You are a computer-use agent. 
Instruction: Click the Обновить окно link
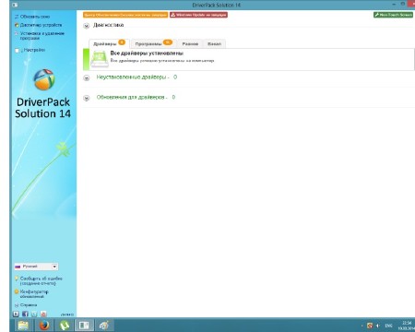(x=35, y=17)
